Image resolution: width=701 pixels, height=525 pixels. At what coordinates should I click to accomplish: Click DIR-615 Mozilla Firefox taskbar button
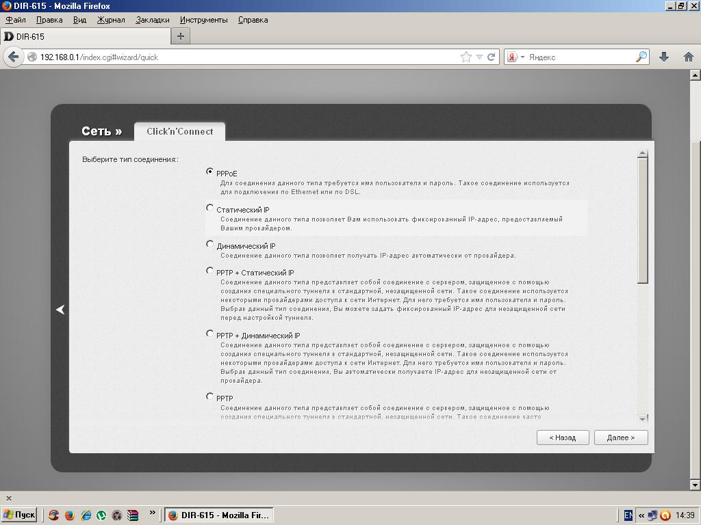[x=218, y=515]
